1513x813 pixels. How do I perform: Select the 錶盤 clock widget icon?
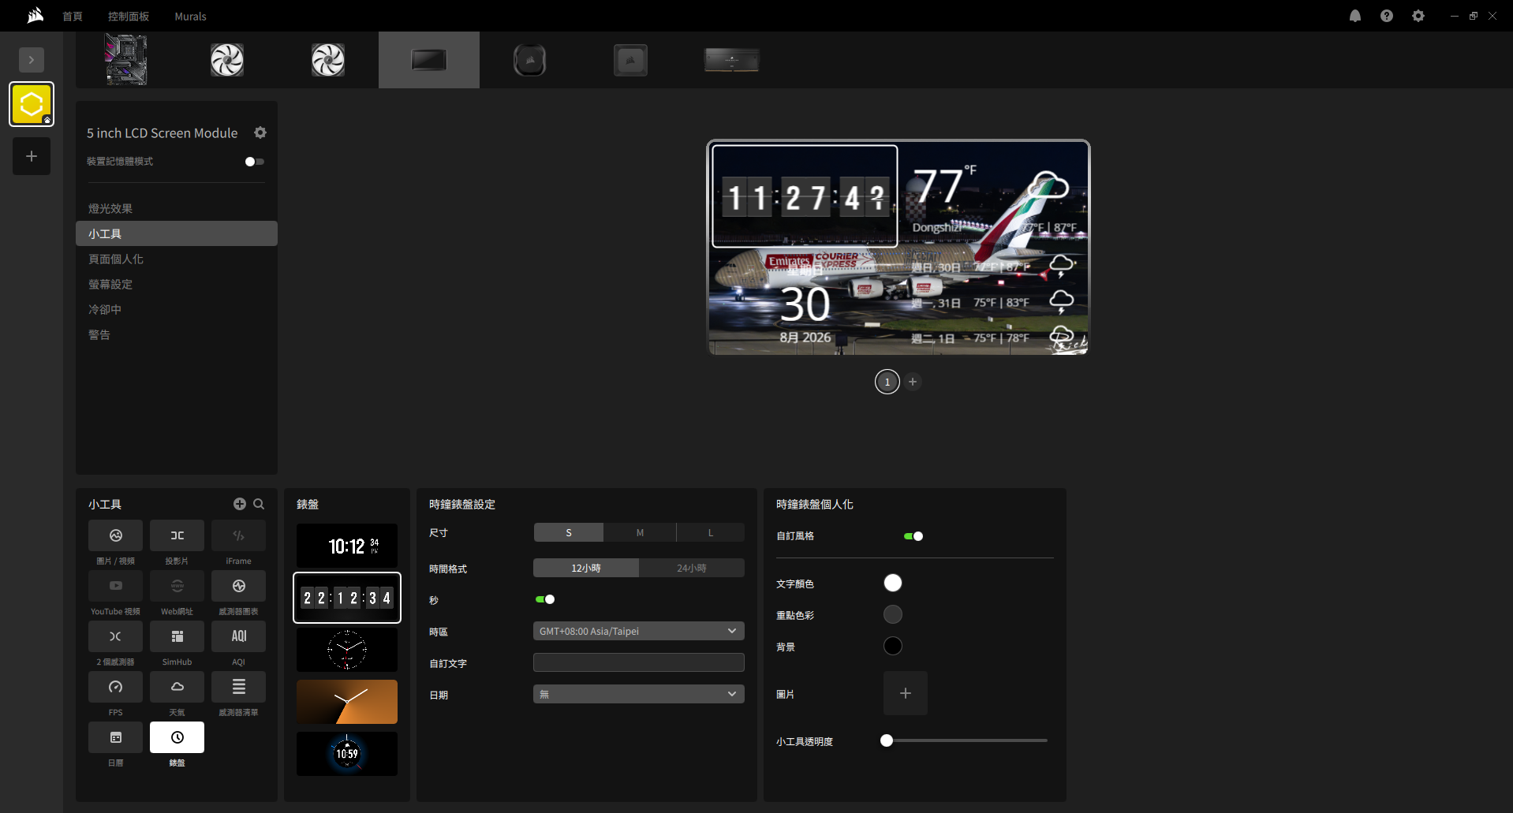(177, 737)
